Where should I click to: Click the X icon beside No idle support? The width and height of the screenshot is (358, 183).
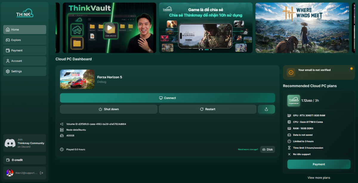coord(289,154)
